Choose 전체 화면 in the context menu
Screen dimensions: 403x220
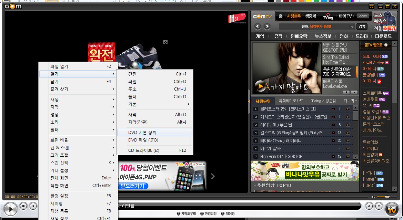(x=79, y=178)
